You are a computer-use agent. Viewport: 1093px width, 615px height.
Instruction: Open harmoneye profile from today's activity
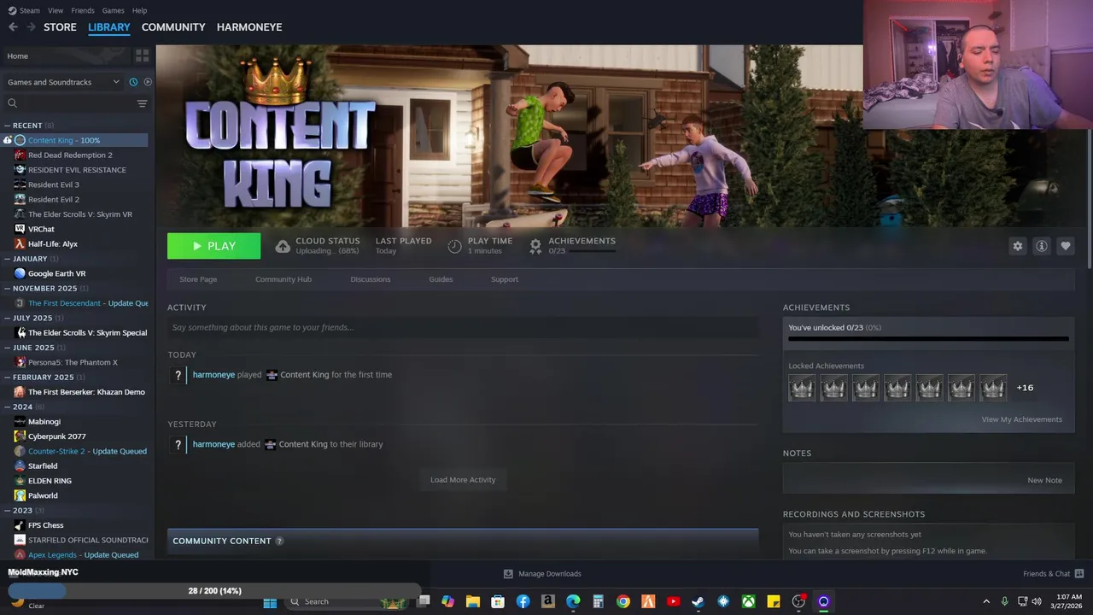coord(213,375)
